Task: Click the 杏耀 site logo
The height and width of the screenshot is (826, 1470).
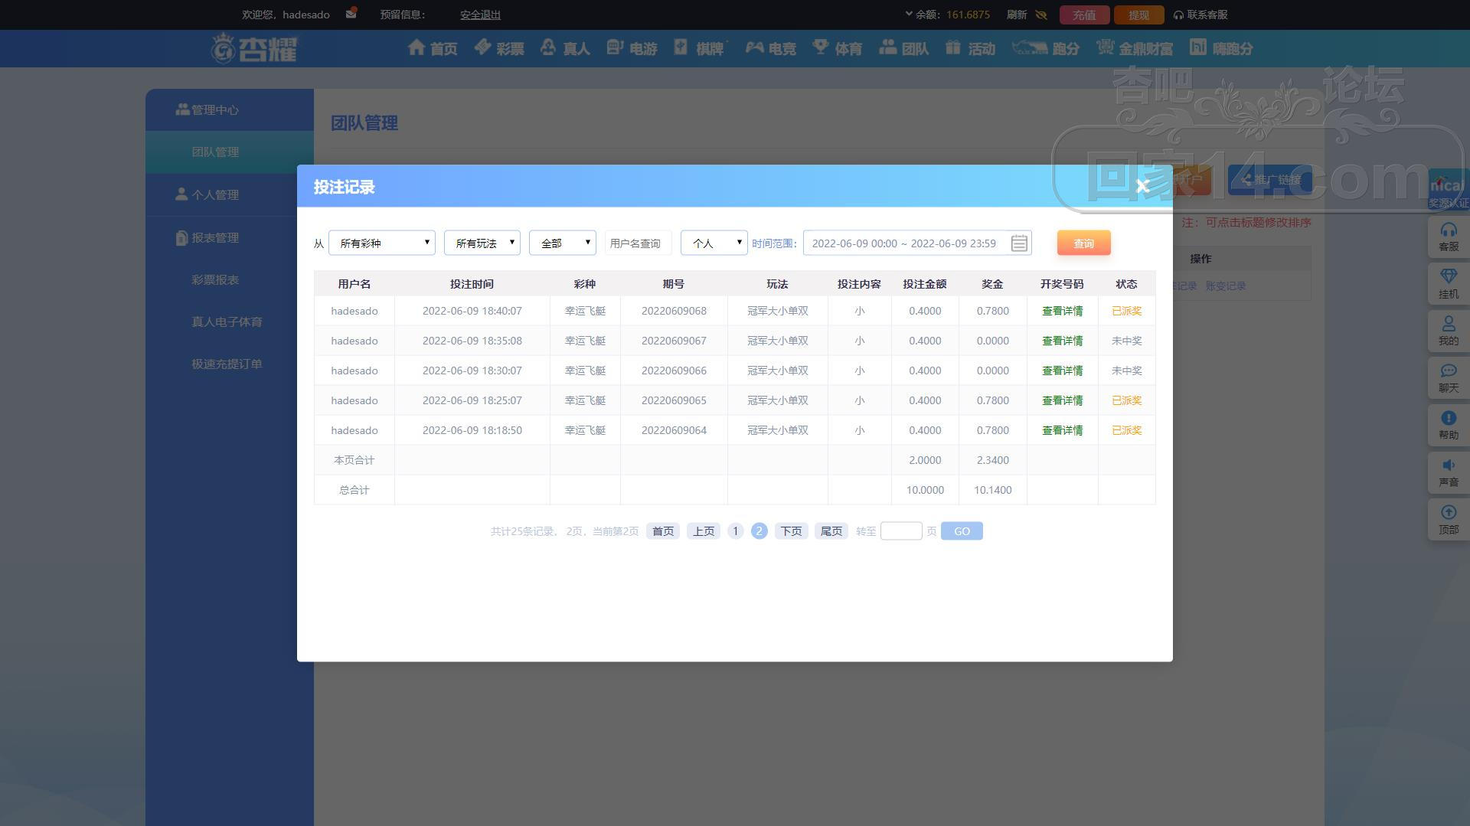Action: point(254,48)
